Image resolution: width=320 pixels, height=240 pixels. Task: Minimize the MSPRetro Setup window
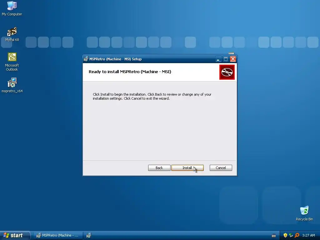[218, 59]
